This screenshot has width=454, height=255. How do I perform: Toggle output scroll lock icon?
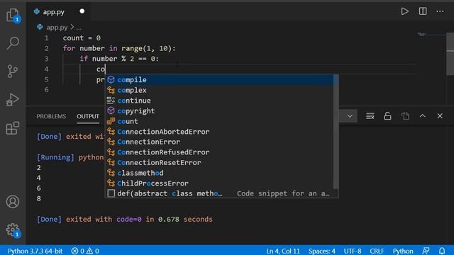(x=387, y=116)
